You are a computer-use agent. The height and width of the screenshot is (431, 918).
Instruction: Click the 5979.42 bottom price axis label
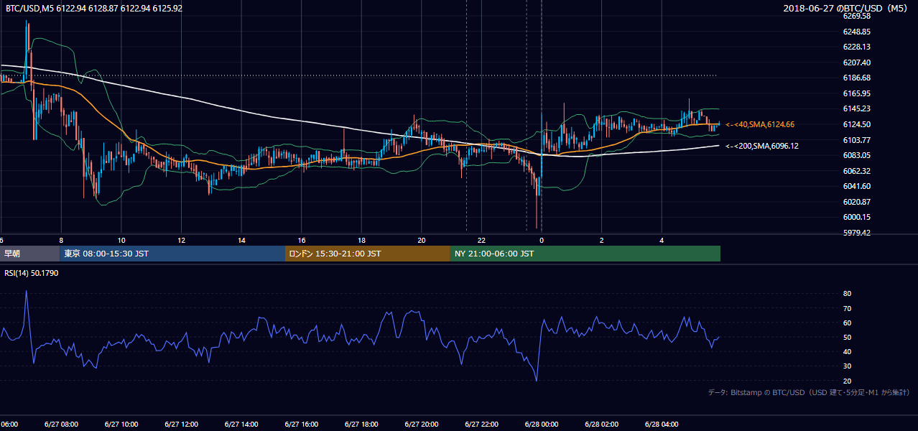[x=857, y=233]
